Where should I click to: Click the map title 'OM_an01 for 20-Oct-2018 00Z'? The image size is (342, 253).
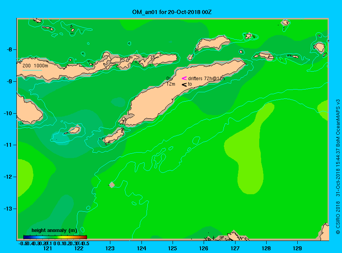(x=172, y=12)
